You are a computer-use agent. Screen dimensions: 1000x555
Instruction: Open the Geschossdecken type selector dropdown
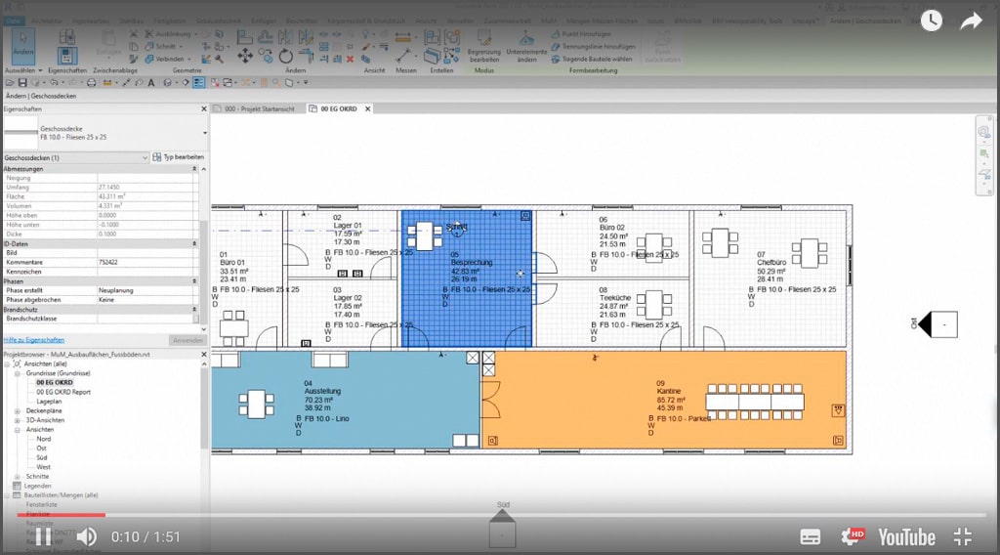[145, 157]
